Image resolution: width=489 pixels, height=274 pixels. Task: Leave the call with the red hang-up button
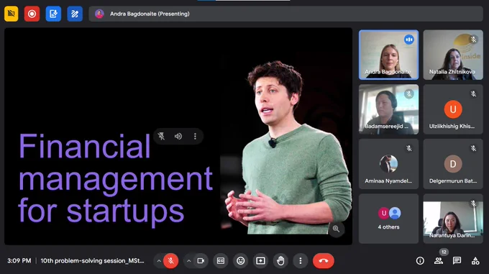[324, 260]
